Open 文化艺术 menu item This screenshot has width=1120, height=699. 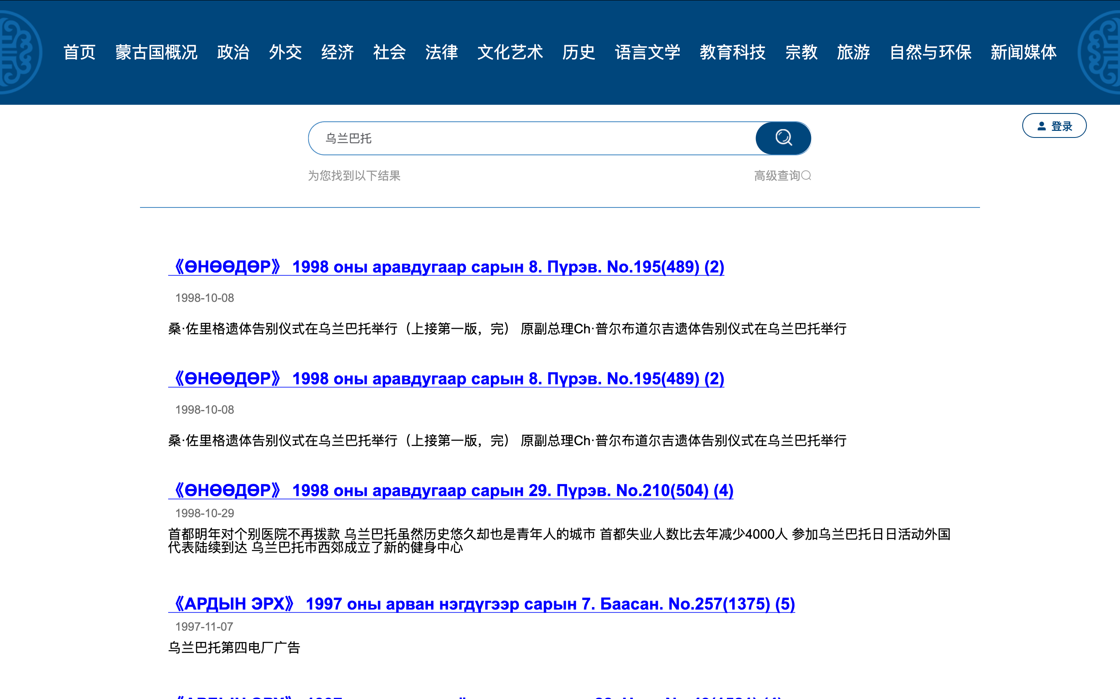pyautogui.click(x=510, y=52)
